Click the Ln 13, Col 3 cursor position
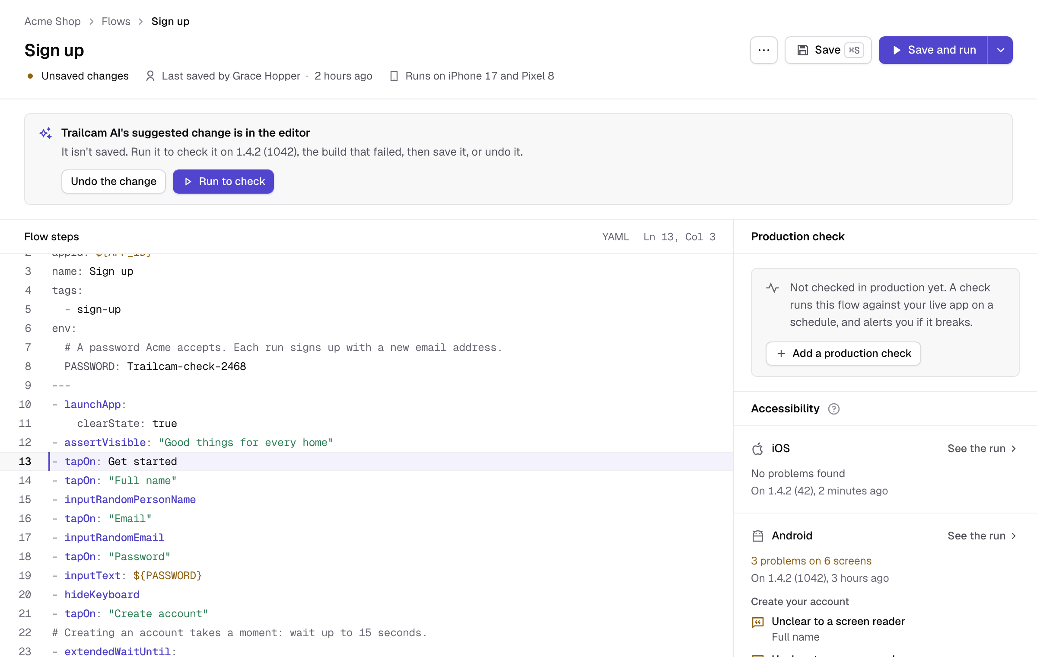1037x657 pixels. pos(679,237)
